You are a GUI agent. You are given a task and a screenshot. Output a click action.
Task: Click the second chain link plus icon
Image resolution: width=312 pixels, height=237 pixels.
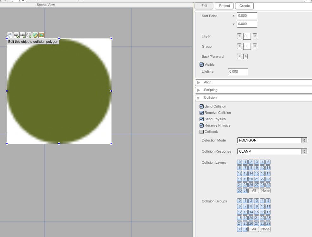[22, 35]
